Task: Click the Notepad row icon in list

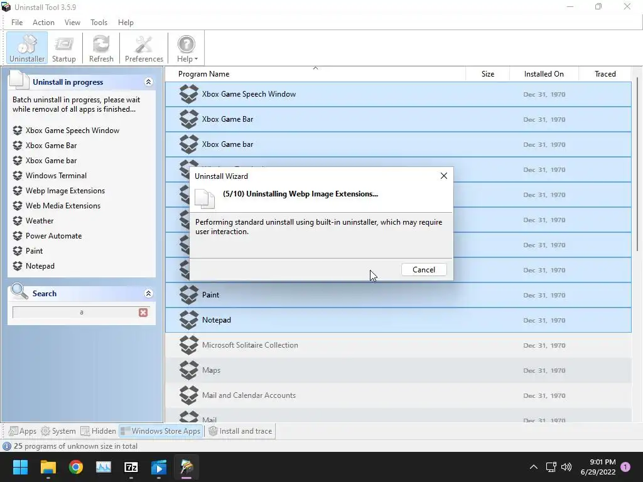Action: pos(188,320)
